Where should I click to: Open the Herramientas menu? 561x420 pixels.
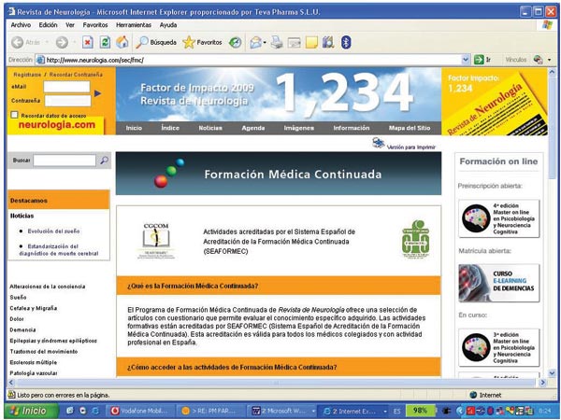(x=134, y=25)
